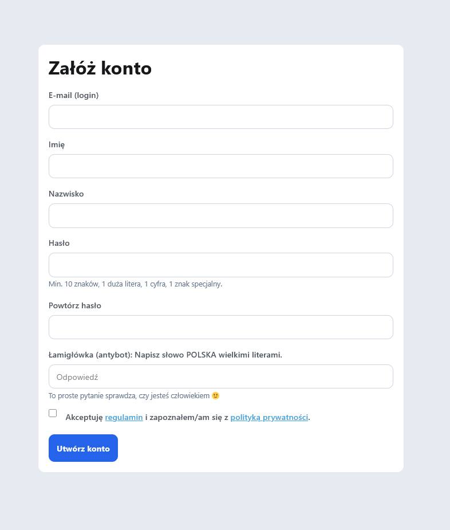Viewport: 450px width, 530px height.
Task: Click the Imię label text
Action: 56,144
